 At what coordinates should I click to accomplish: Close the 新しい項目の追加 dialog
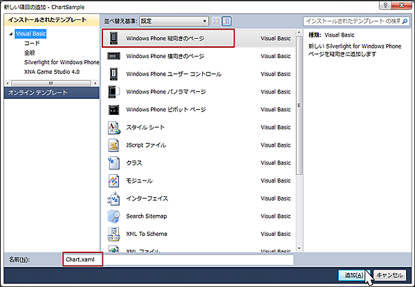click(402, 5)
